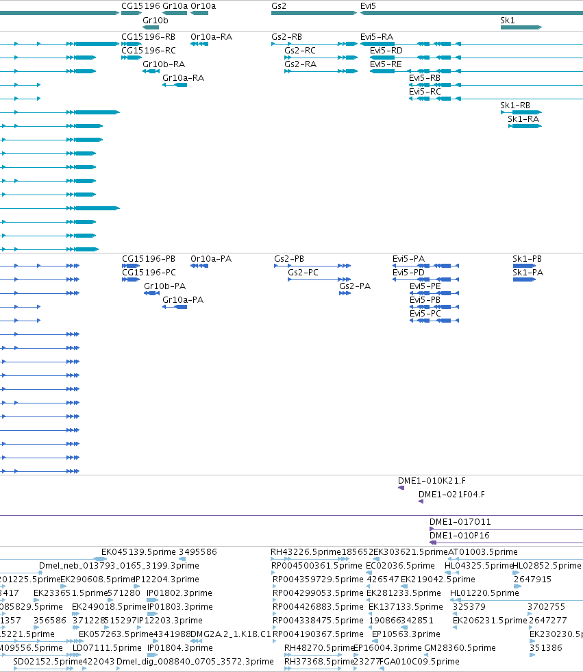
Task: Select the Gr10b gene label
Action: (x=156, y=20)
